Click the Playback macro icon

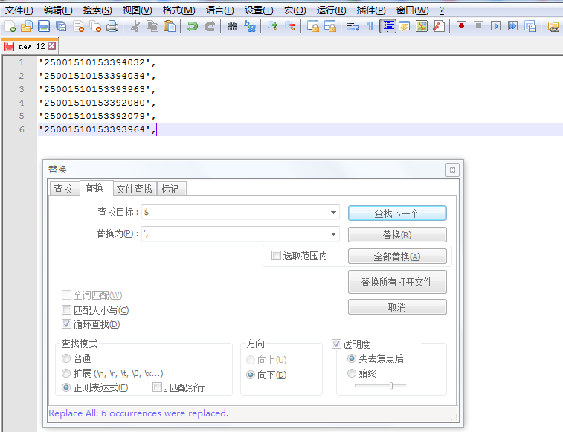[496, 26]
